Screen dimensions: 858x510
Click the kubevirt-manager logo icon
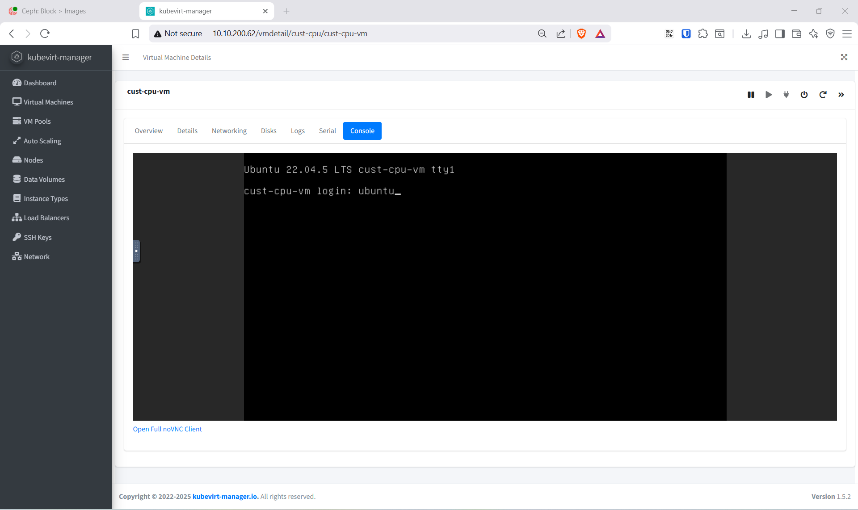(x=17, y=57)
